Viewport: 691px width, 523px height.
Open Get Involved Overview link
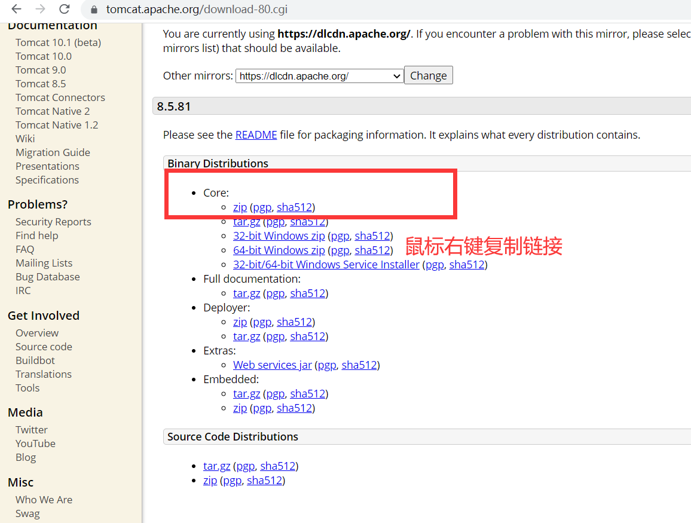(x=37, y=333)
